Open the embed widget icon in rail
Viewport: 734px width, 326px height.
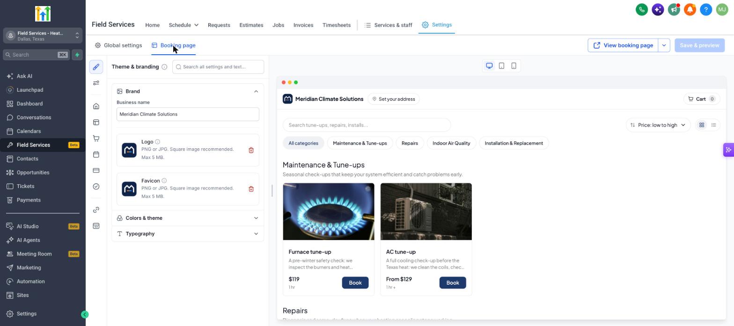[96, 226]
